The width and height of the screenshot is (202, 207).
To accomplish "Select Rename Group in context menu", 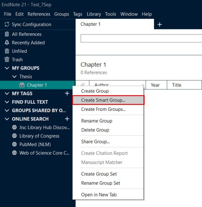I will click(x=108, y=121).
